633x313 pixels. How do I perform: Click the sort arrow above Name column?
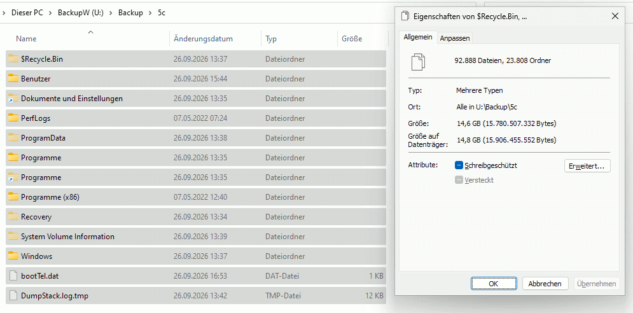pos(91,32)
